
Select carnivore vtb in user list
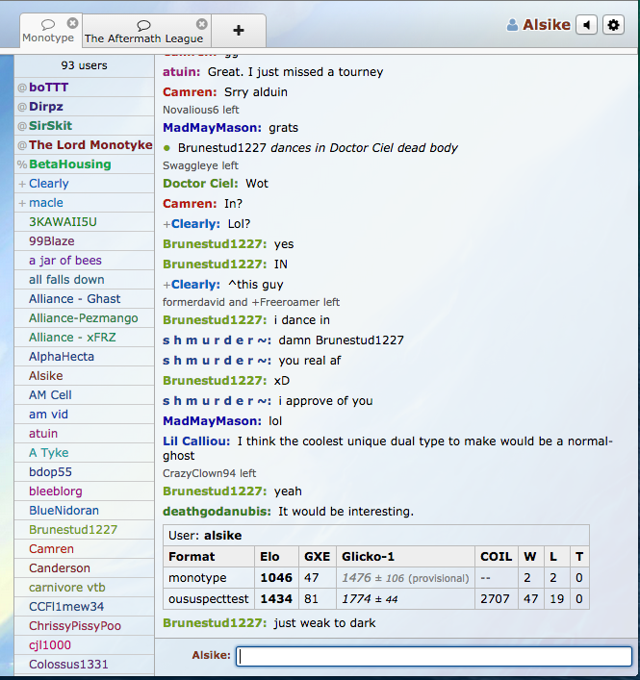coord(85,588)
